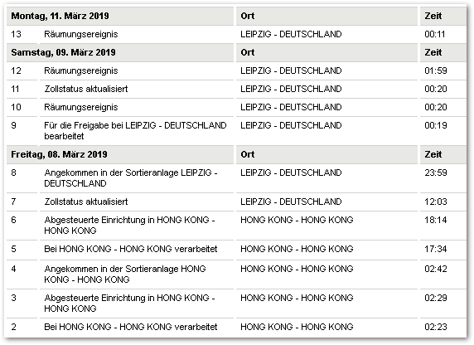474x345 pixels.
Task: Select the HONG KONG location at 18:14
Action: 297,220
